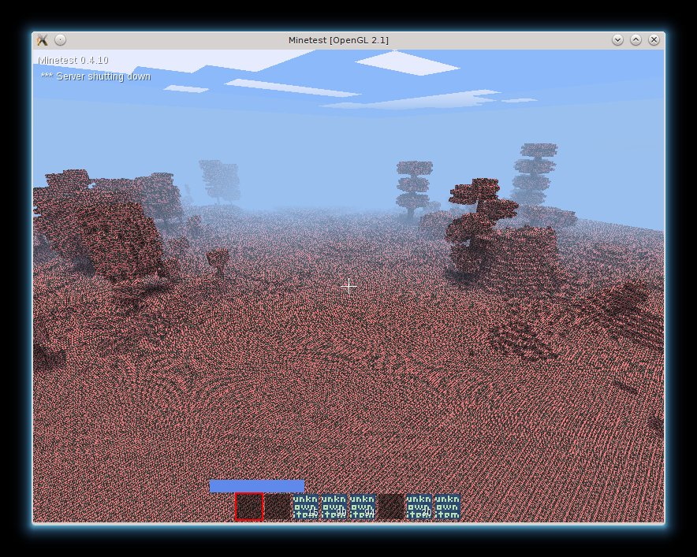Minimize the Minetest window
The width and height of the screenshot is (697, 557).
click(617, 40)
